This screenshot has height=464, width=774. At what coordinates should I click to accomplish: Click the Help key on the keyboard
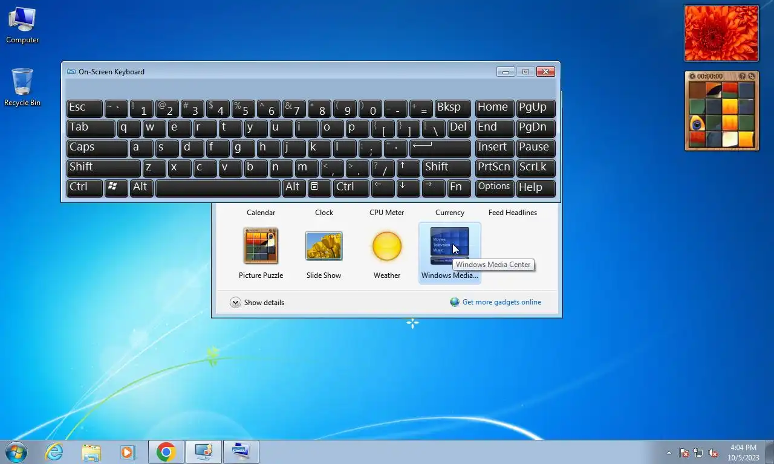536,188
